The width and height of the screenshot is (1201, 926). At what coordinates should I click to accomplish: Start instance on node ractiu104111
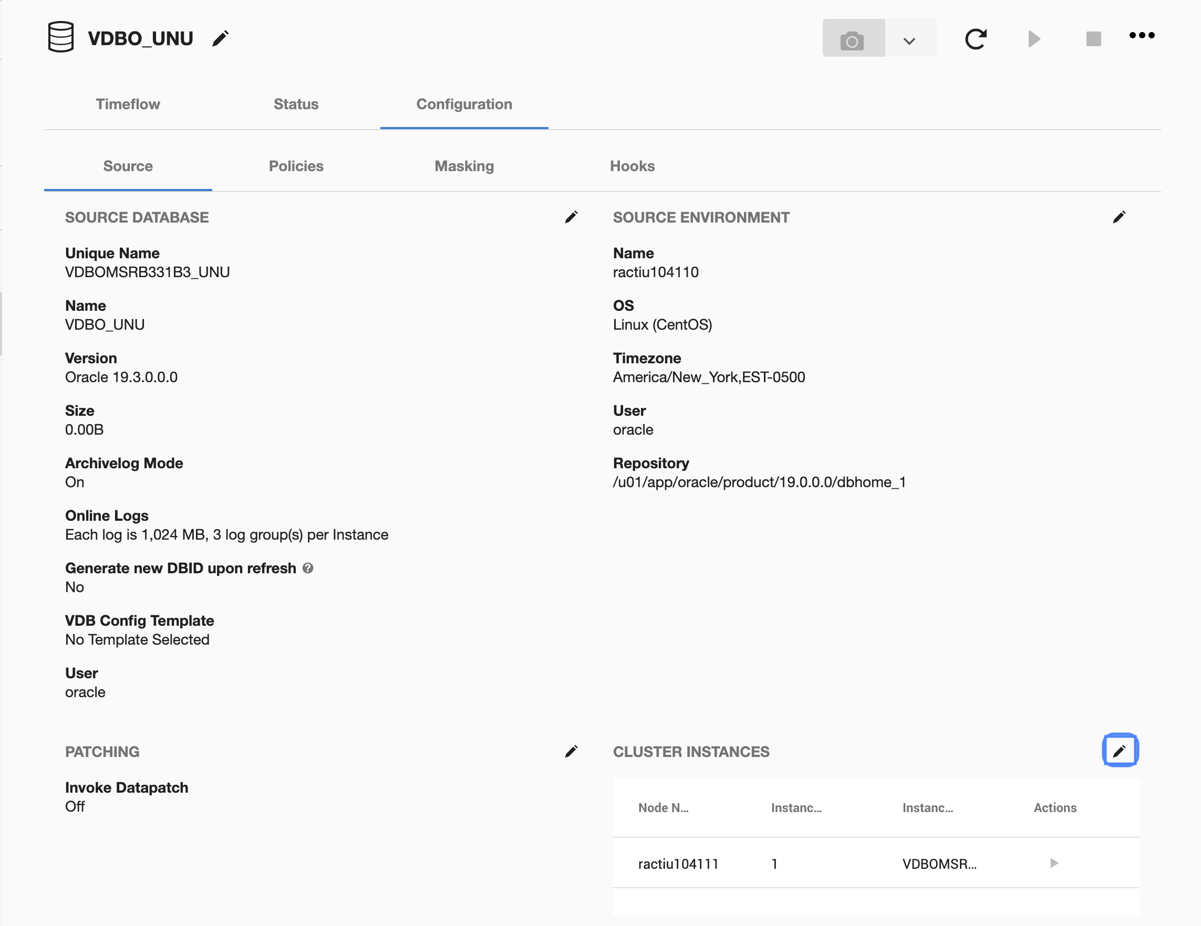point(1053,863)
